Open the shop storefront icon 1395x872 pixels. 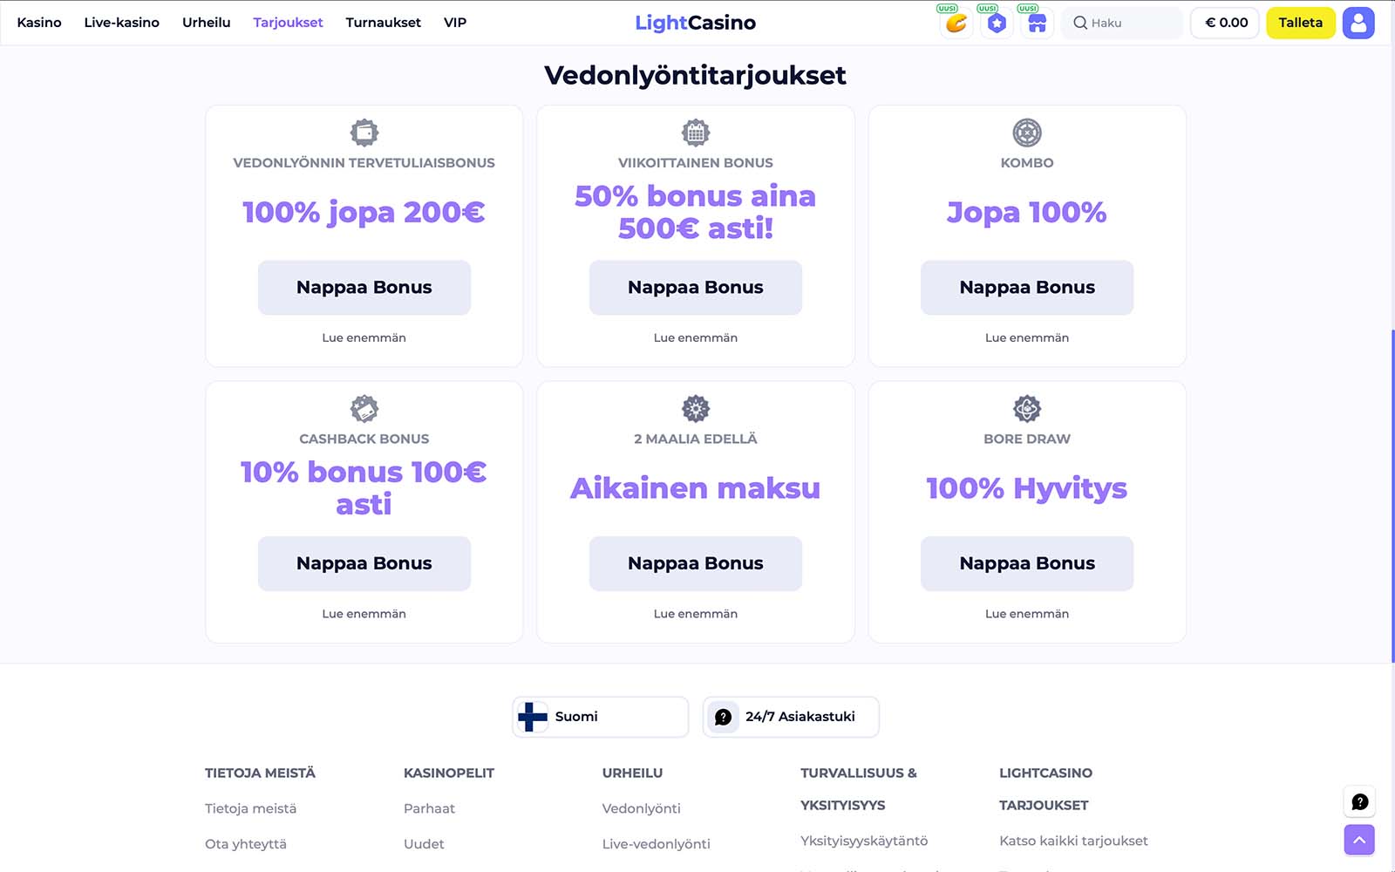pos(1037,24)
